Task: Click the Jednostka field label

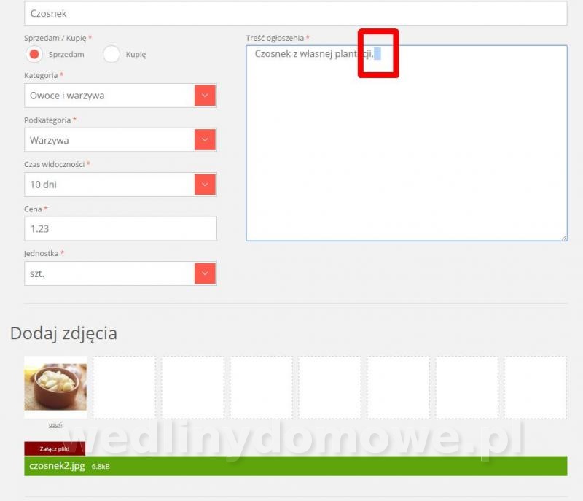Action: pyautogui.click(x=42, y=253)
